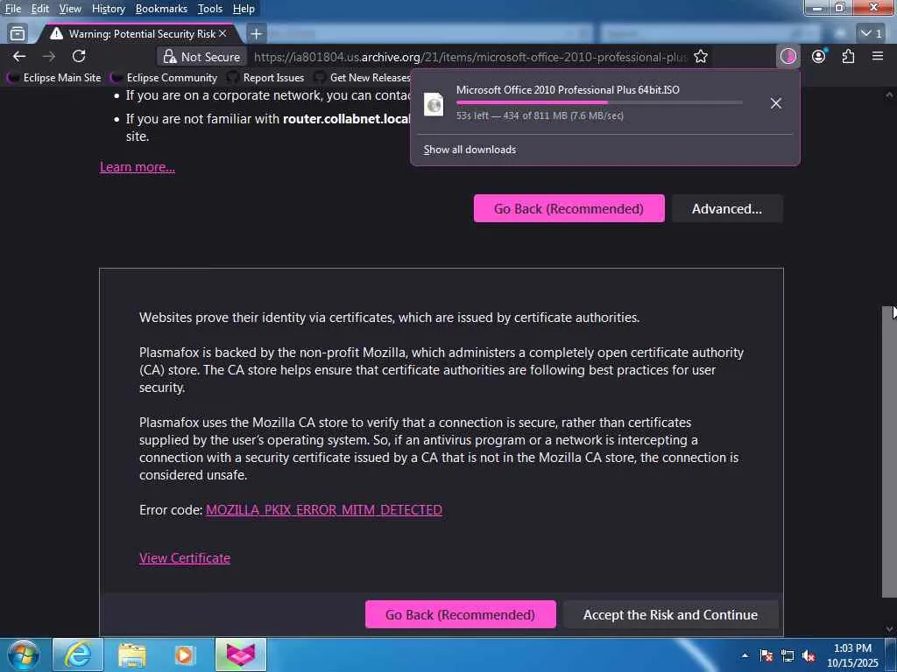Open the Bookmarks menu
The height and width of the screenshot is (672, 897).
(161, 9)
